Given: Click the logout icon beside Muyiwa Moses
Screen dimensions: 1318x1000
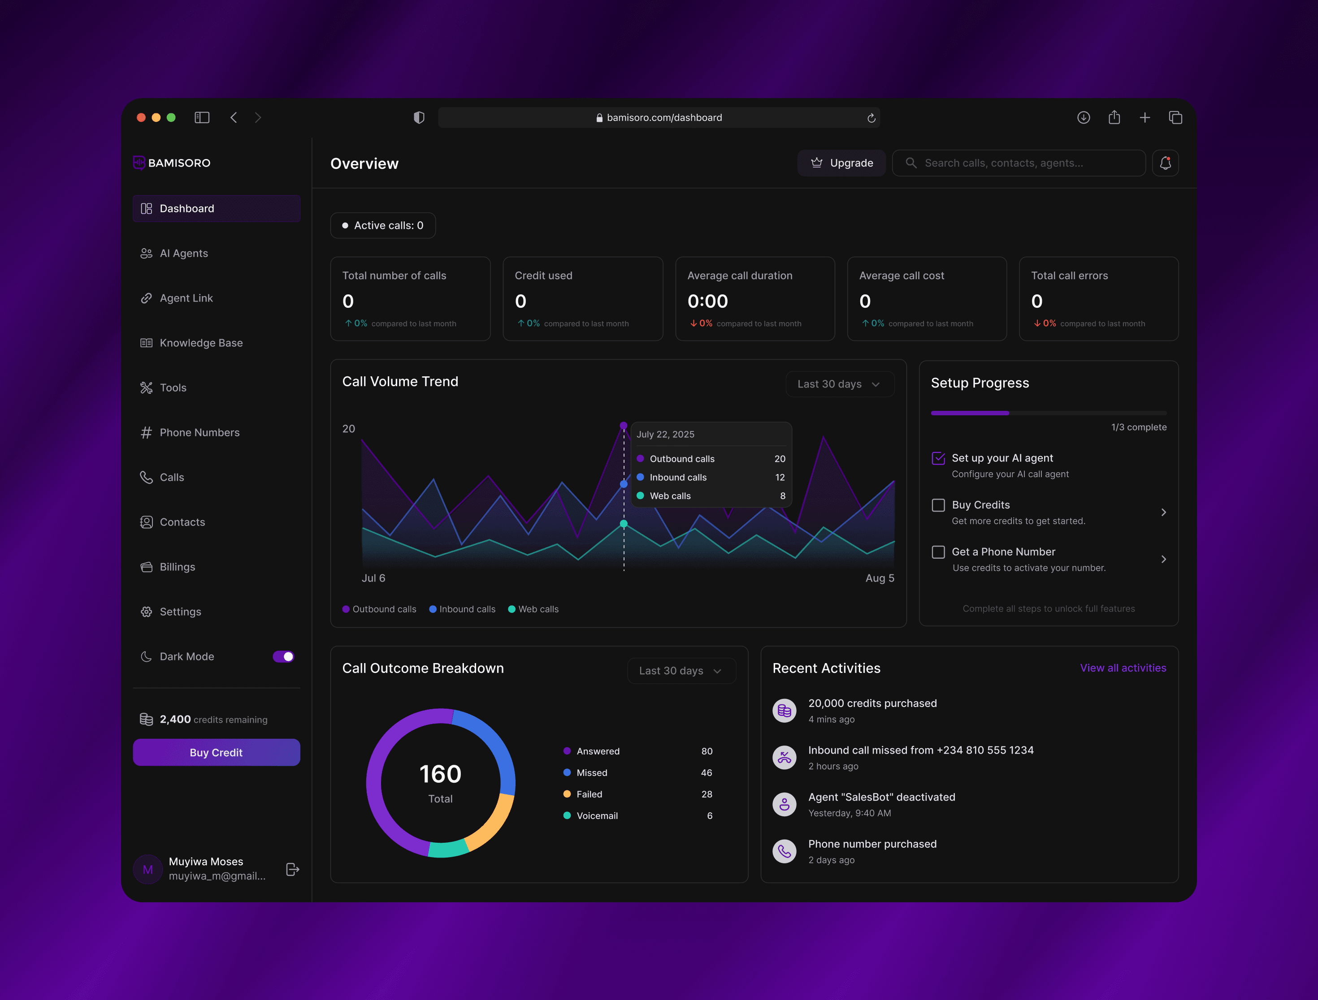Looking at the screenshot, I should pyautogui.click(x=292, y=869).
